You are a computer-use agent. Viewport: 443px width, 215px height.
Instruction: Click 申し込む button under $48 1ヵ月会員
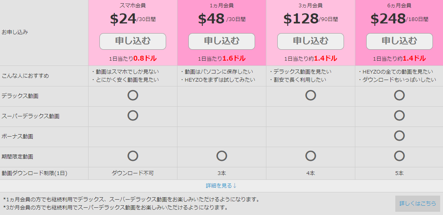(x=221, y=41)
